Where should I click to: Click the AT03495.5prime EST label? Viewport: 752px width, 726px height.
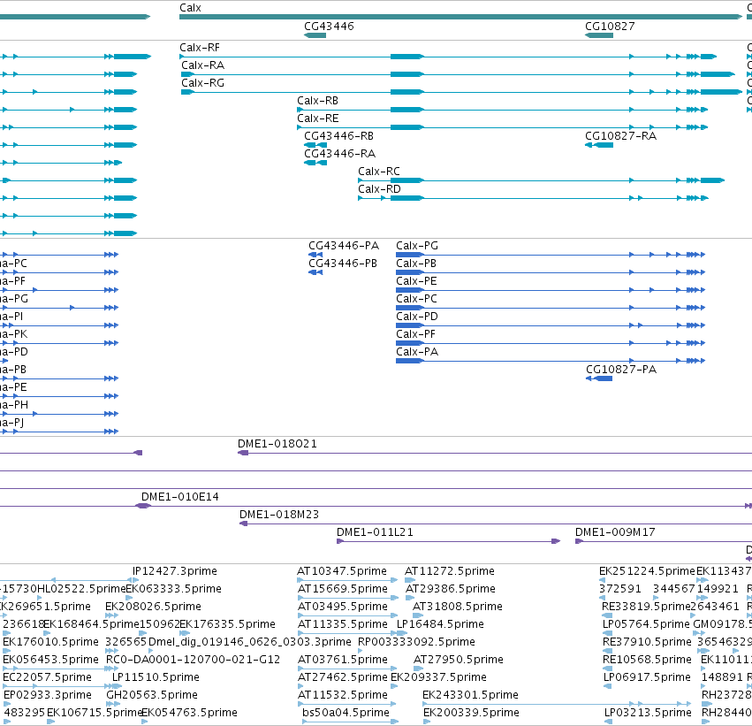pos(343,607)
